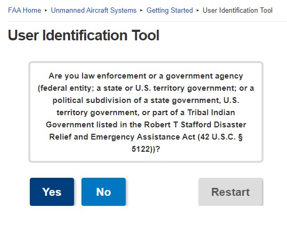Click the 'Relief and Emergency Assistance Act' line
The width and height of the screenshot is (287, 225).
146,137
